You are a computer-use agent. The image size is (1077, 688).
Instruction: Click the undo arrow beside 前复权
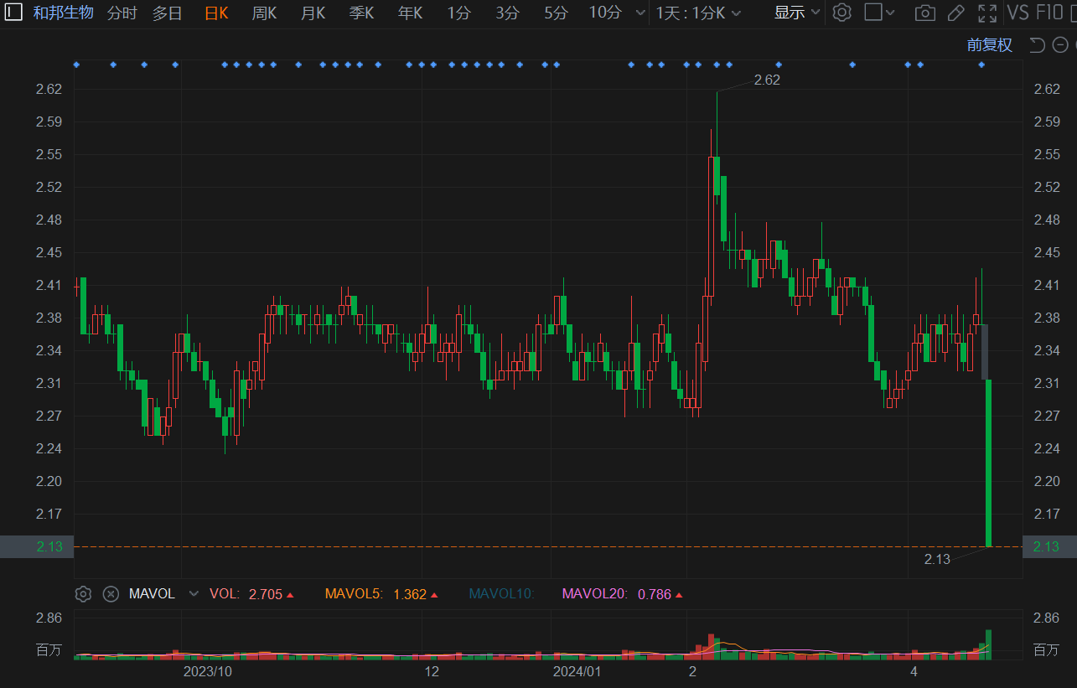[x=1037, y=45]
